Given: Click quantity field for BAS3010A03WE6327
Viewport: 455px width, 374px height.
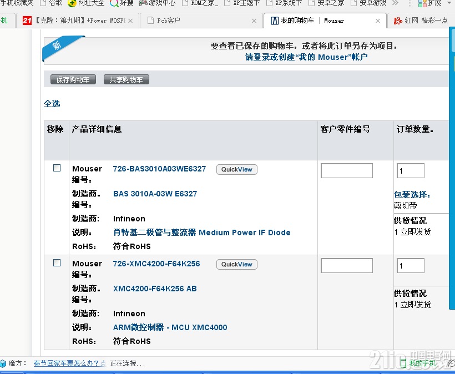Looking at the screenshot, I should [x=411, y=170].
